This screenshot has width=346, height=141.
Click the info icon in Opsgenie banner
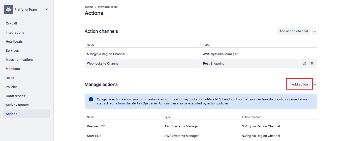91,99
